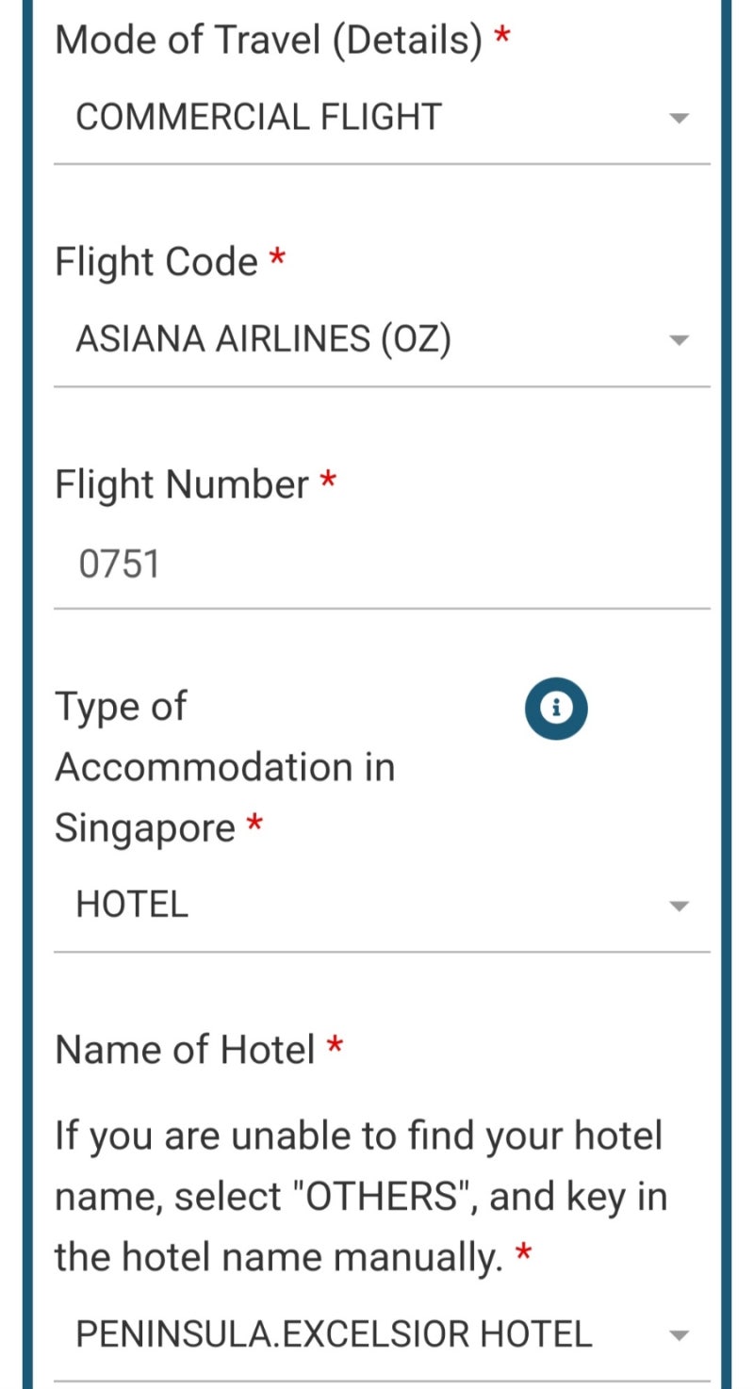The height and width of the screenshot is (1389, 754).
Task: Expand the accommodation type dropdown arrow
Action: pyautogui.click(x=679, y=907)
